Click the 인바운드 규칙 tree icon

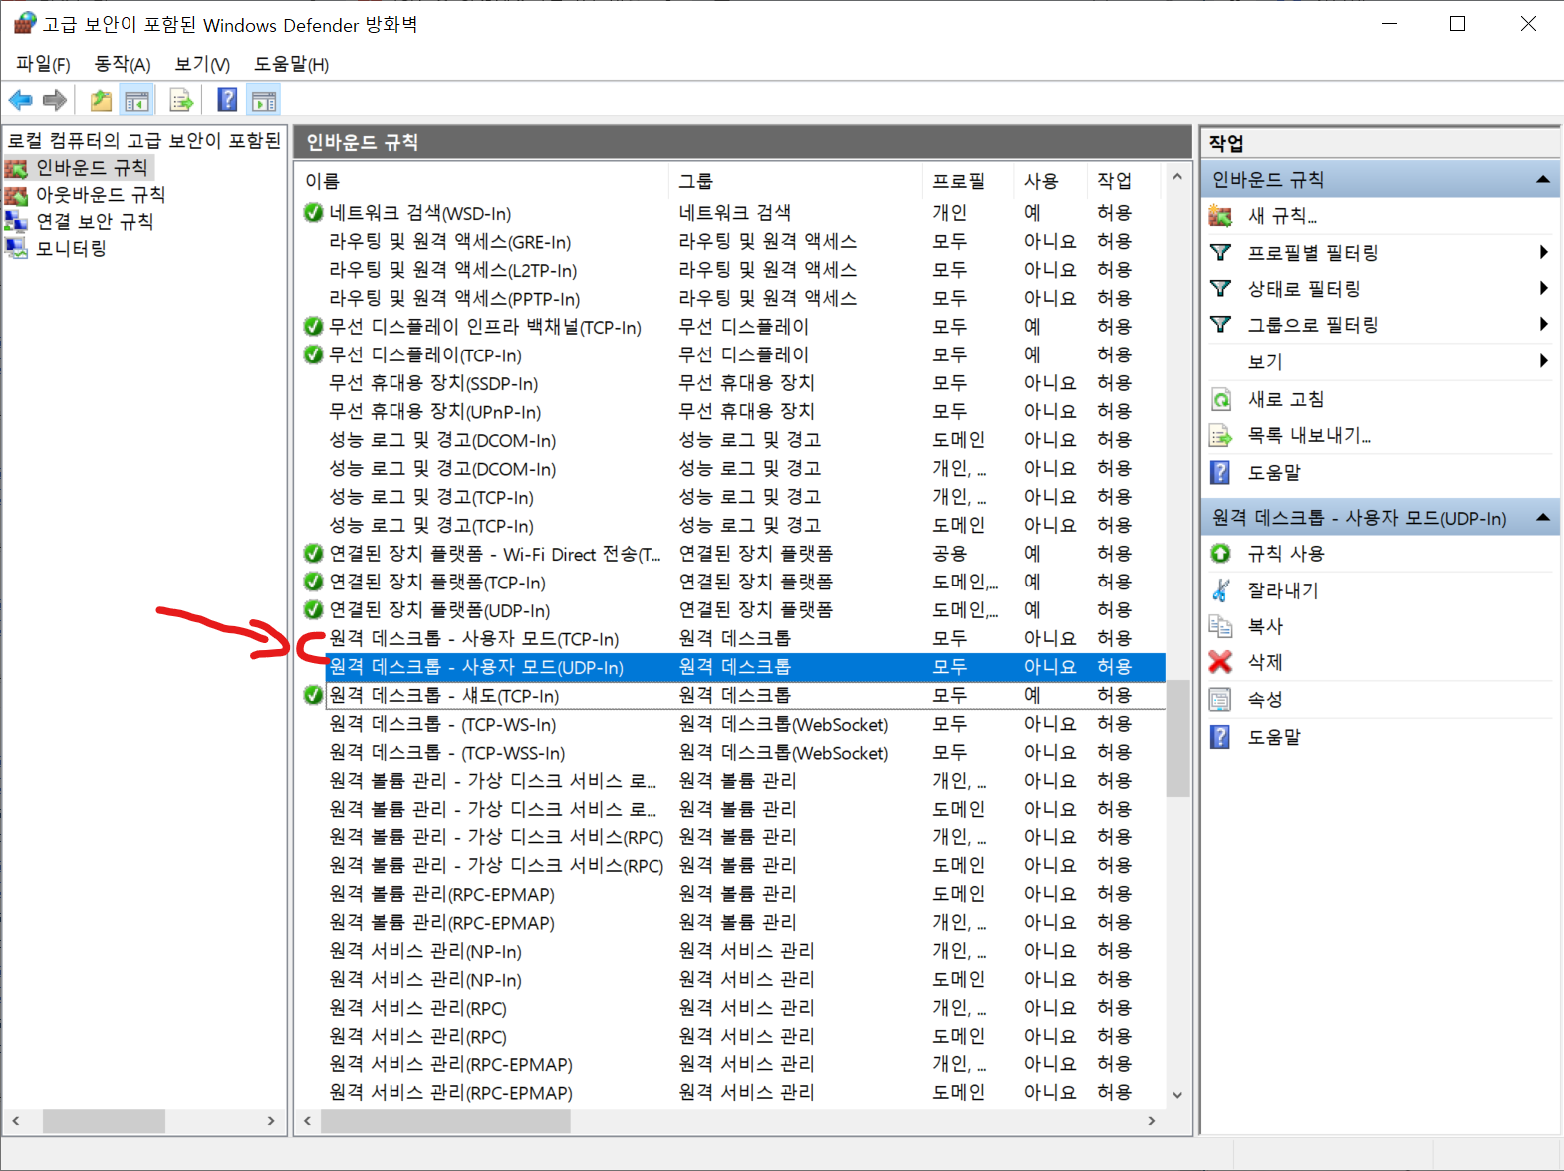pos(16,168)
